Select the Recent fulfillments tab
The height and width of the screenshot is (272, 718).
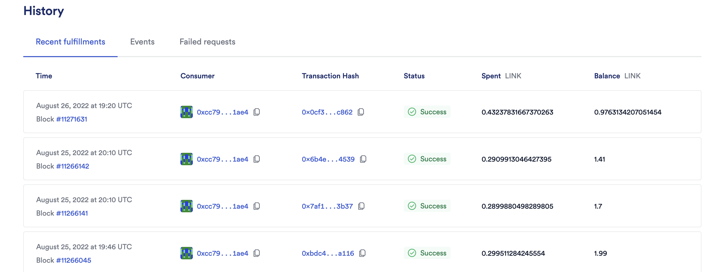pos(71,42)
